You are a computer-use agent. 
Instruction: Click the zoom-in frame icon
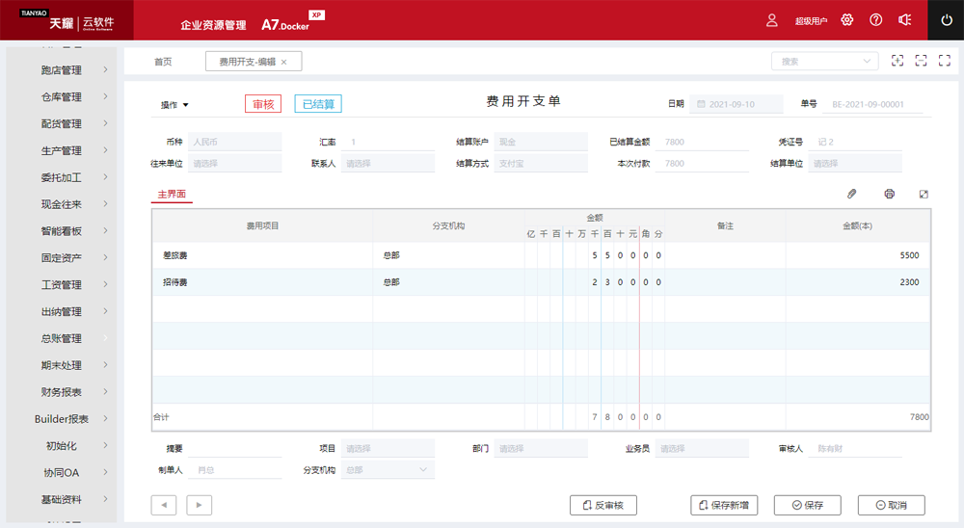(897, 61)
